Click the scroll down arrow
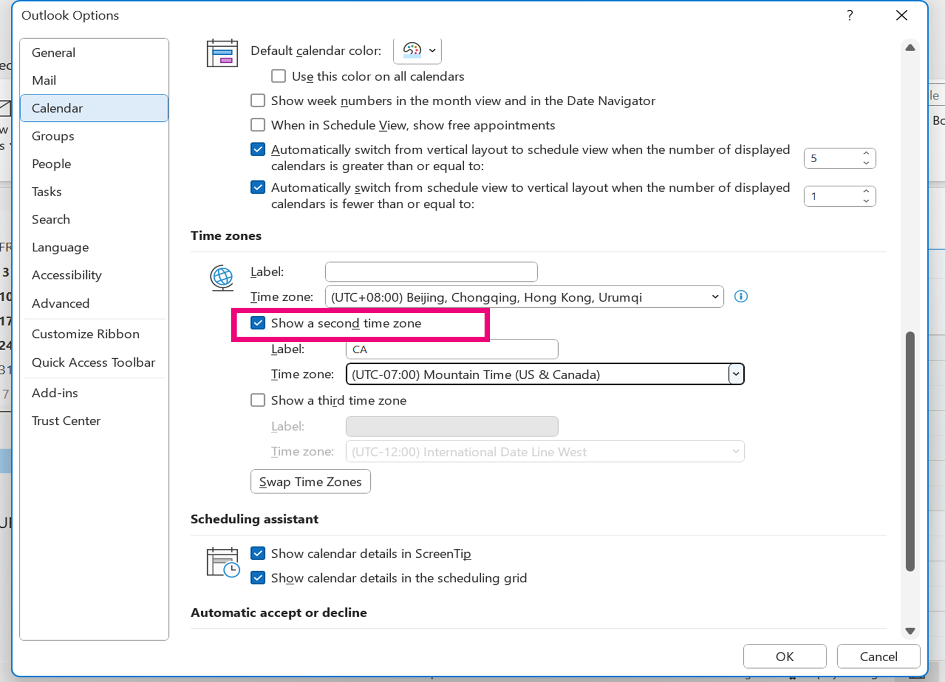This screenshot has width=945, height=682. [x=910, y=631]
